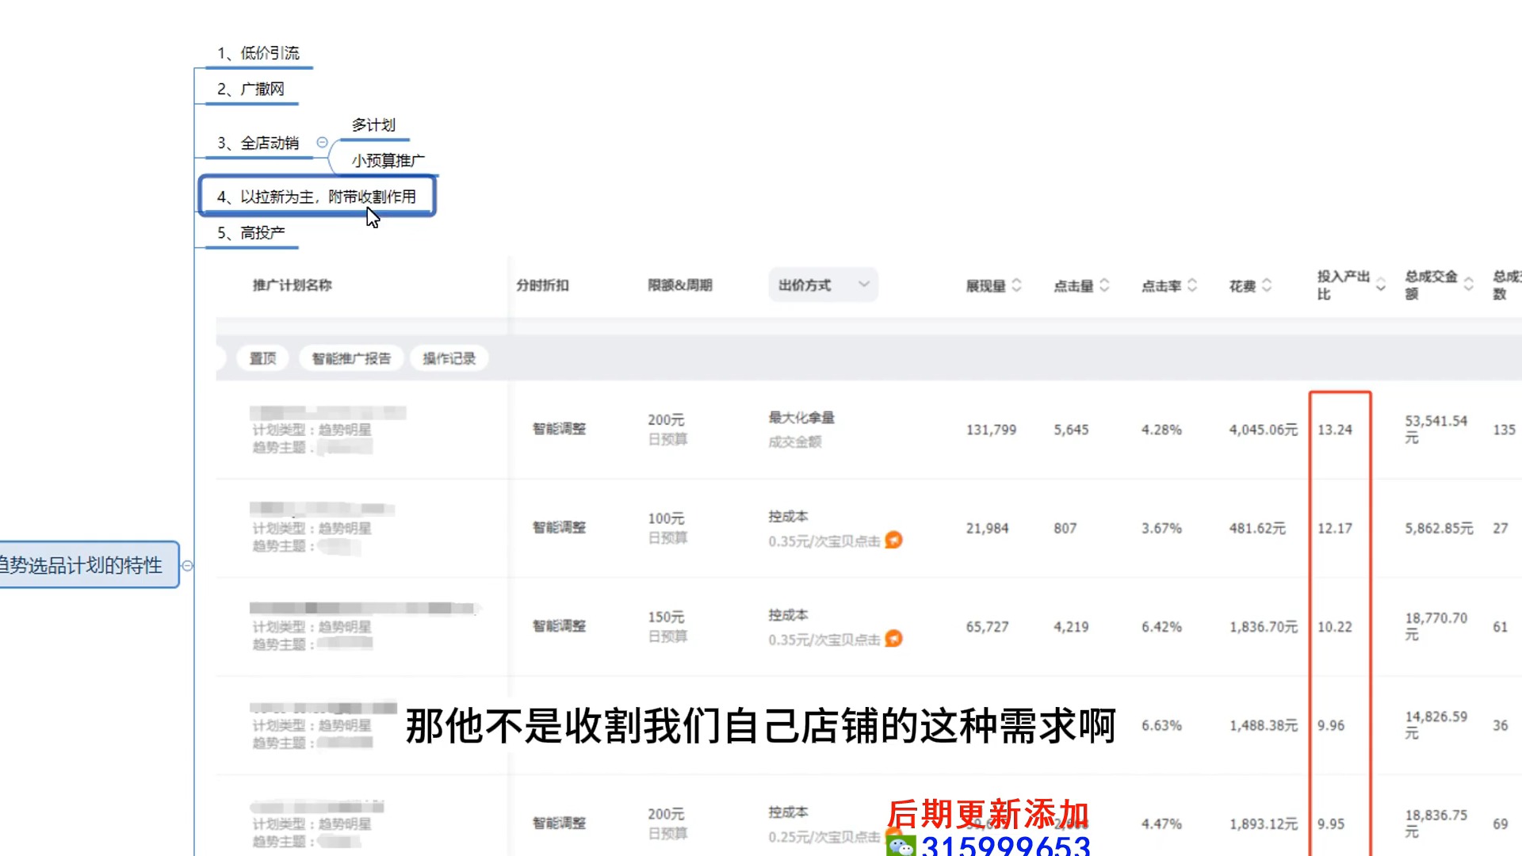Click the click rate value 3.67%
This screenshot has width=1522, height=856.
[1161, 528]
